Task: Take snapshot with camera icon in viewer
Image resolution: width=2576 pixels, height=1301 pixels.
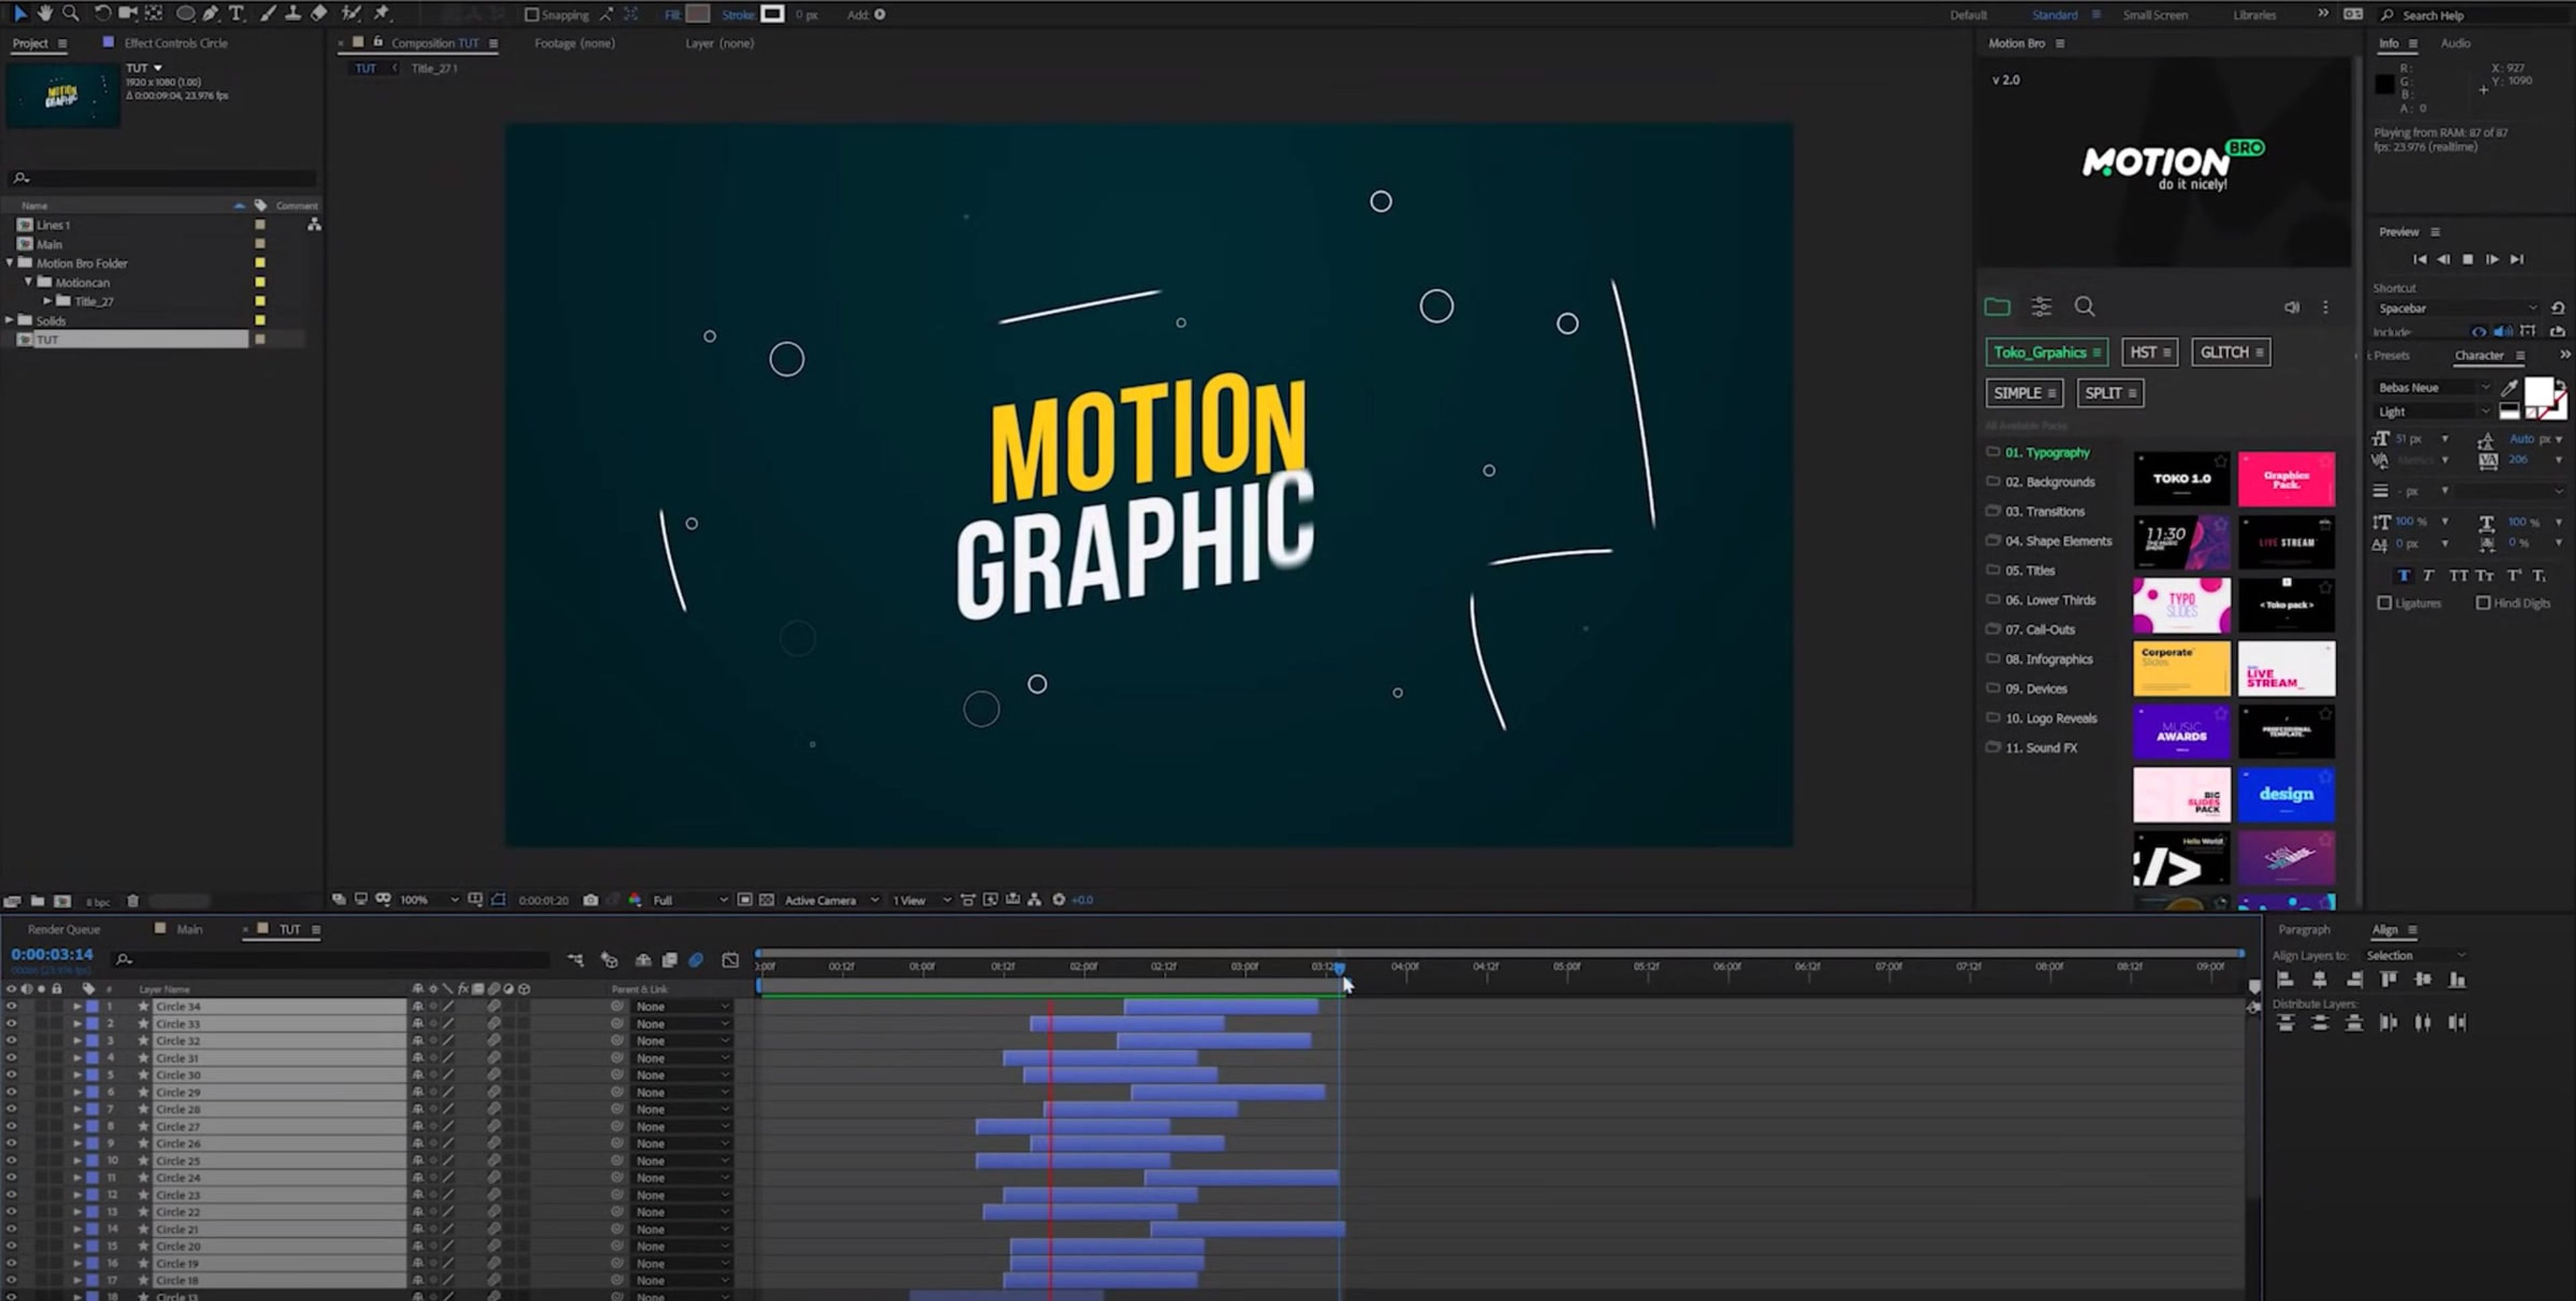Action: (590, 900)
